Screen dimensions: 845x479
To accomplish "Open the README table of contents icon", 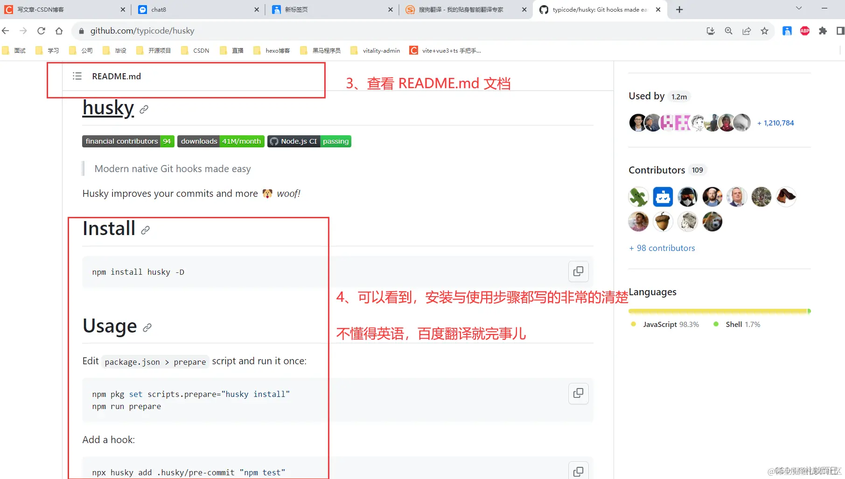I will [x=77, y=76].
